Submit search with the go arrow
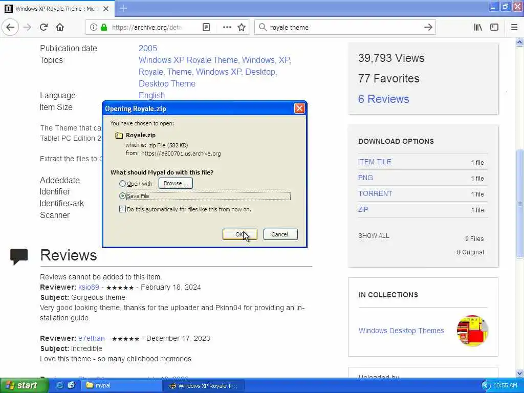 [x=428, y=28]
